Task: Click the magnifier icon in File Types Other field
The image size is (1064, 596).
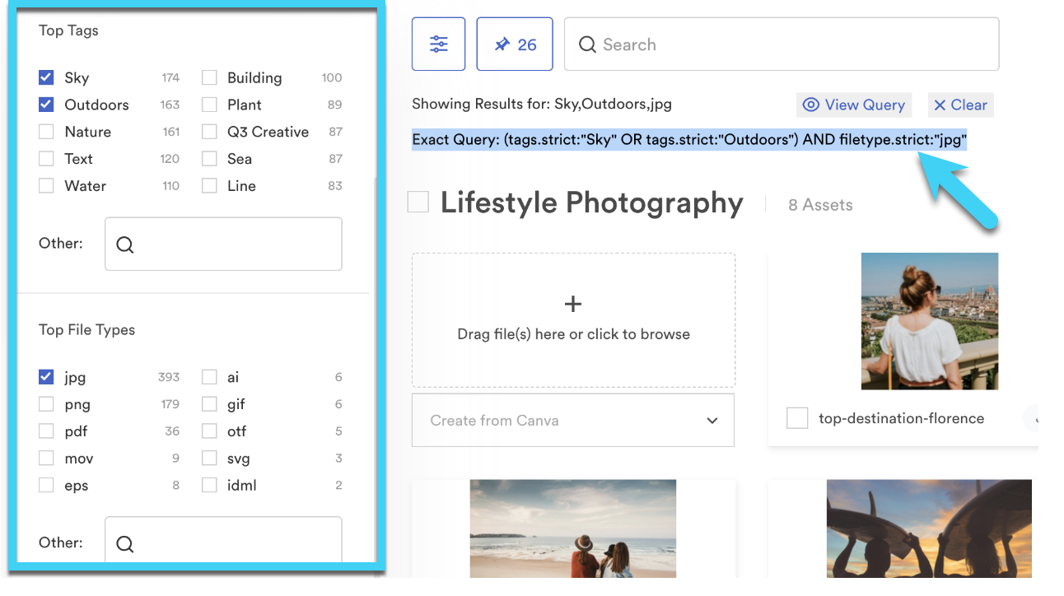Action: [125, 543]
